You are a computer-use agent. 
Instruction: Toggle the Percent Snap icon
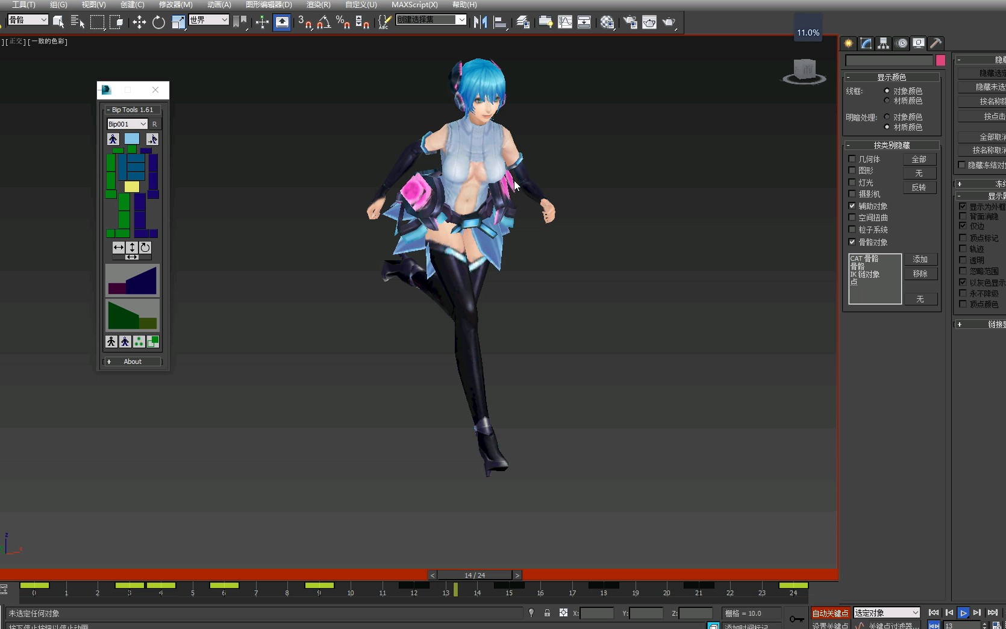point(343,22)
